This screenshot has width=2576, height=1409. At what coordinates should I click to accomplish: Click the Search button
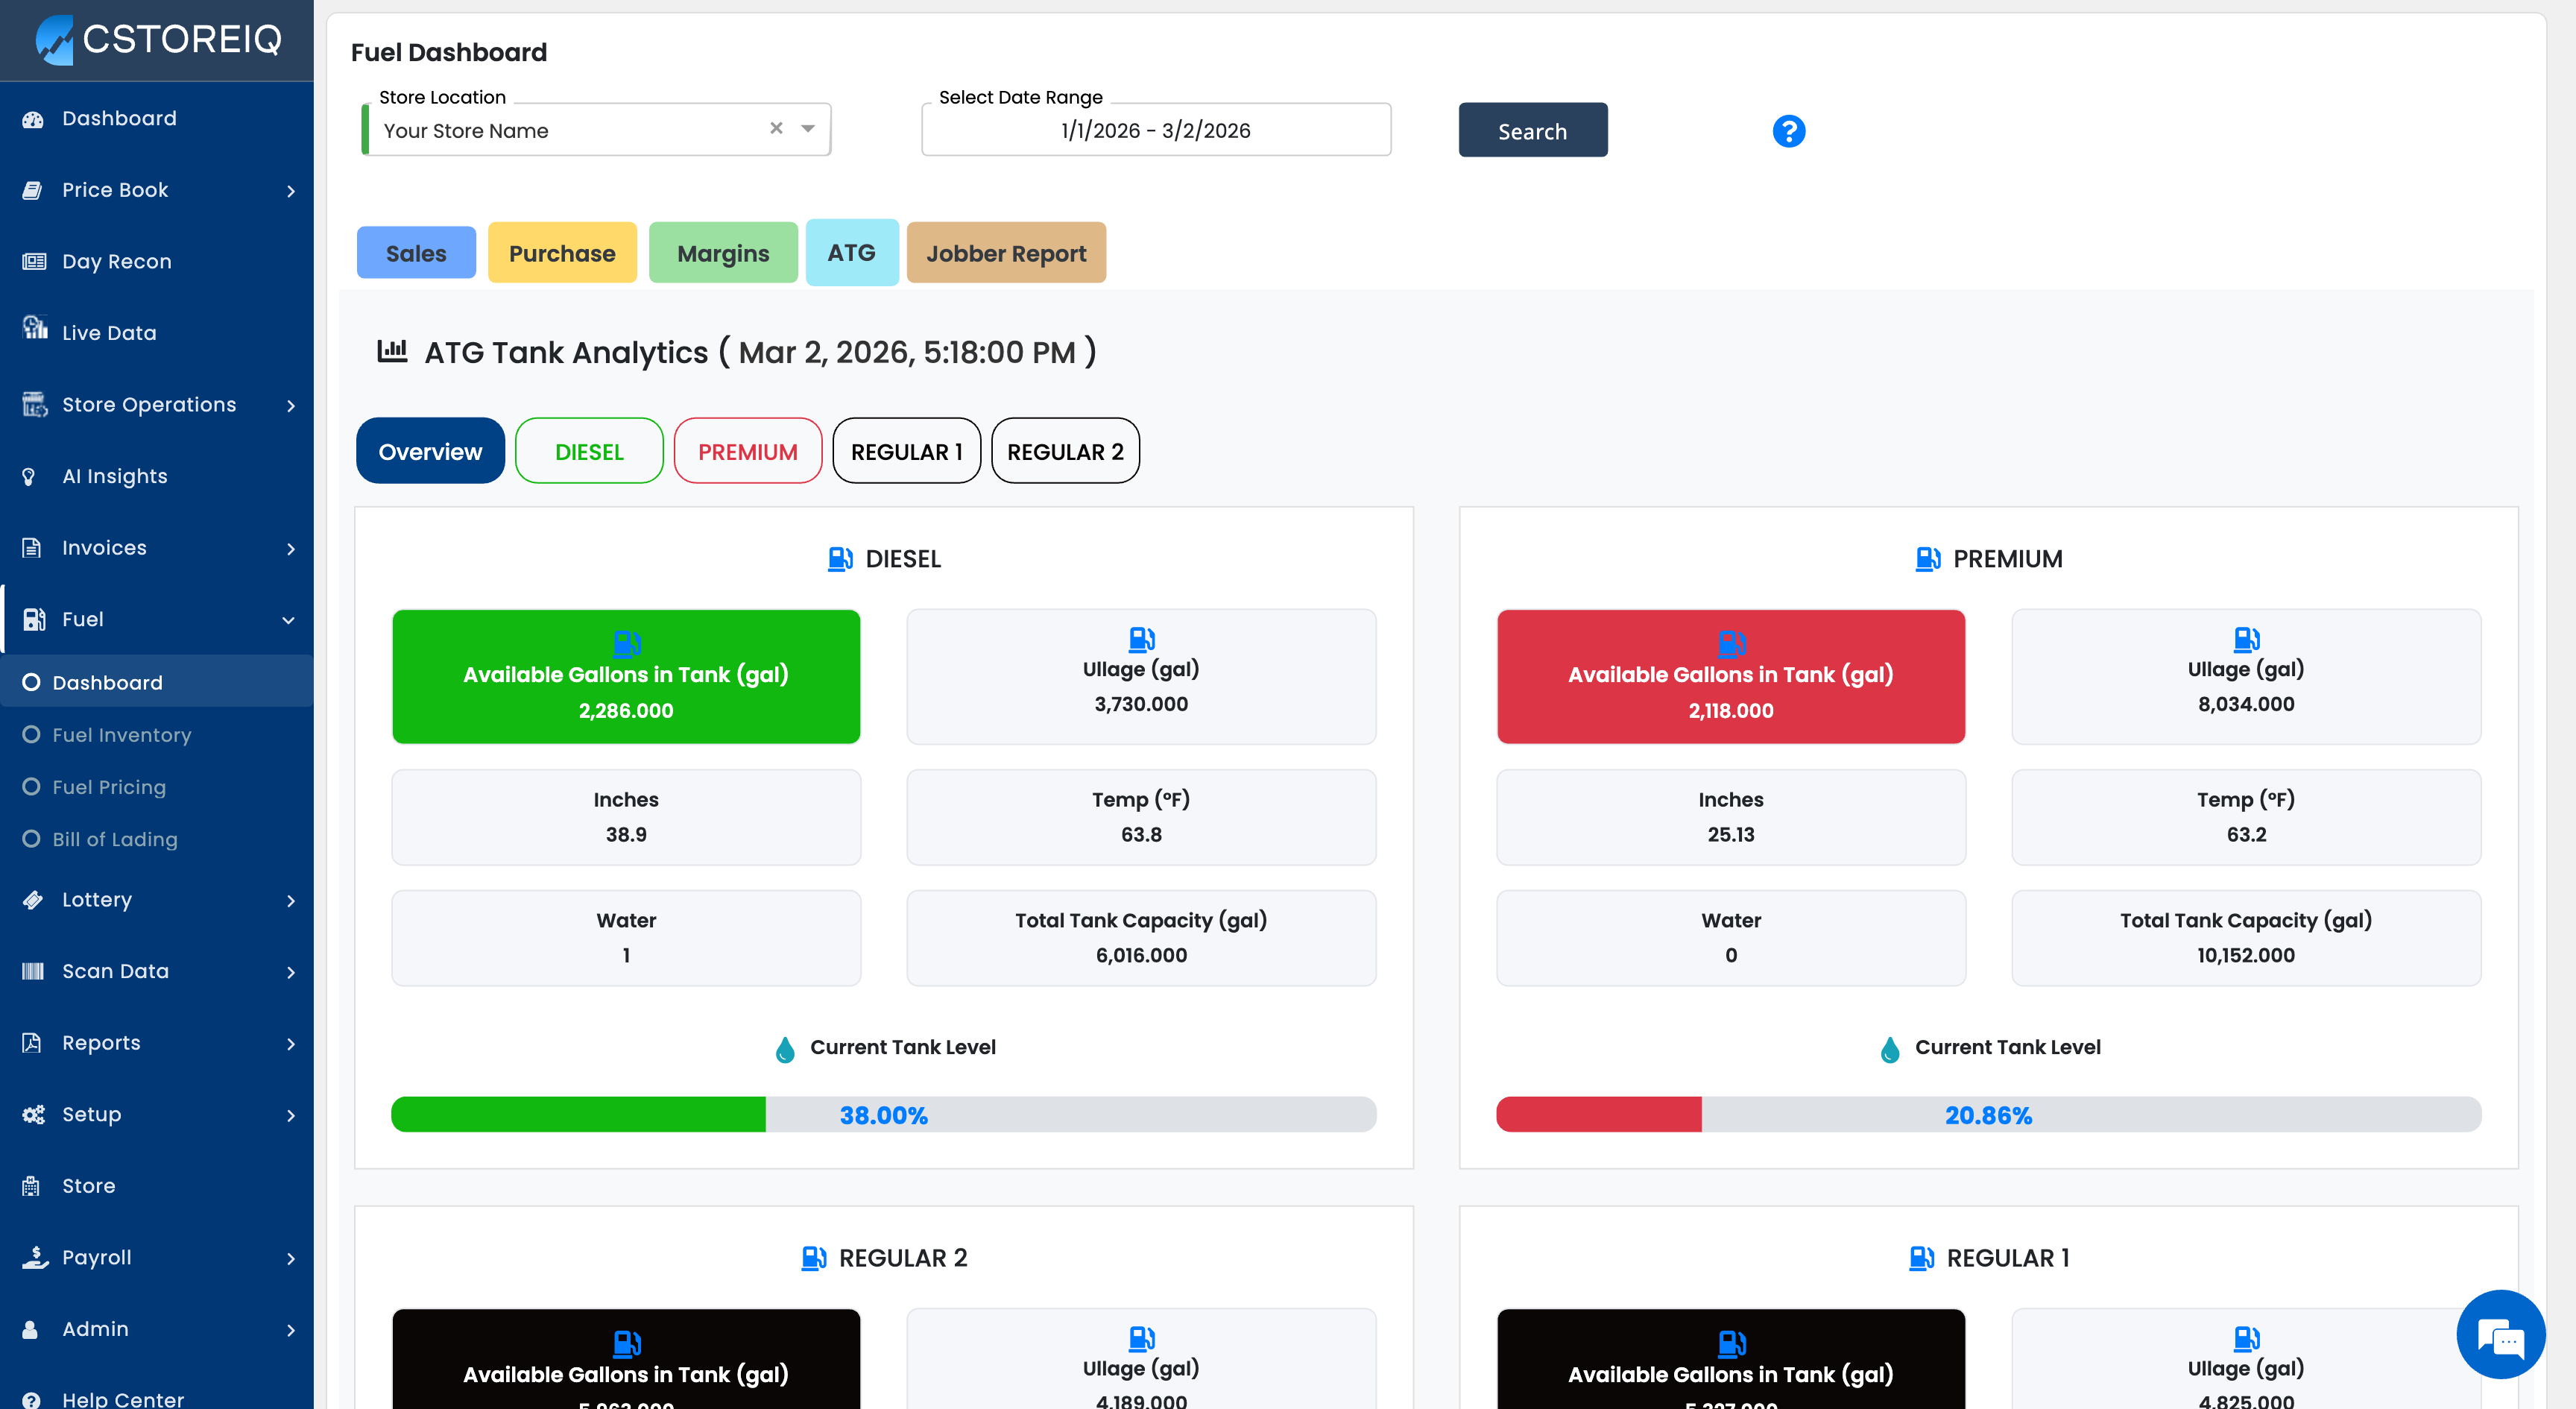(x=1532, y=131)
